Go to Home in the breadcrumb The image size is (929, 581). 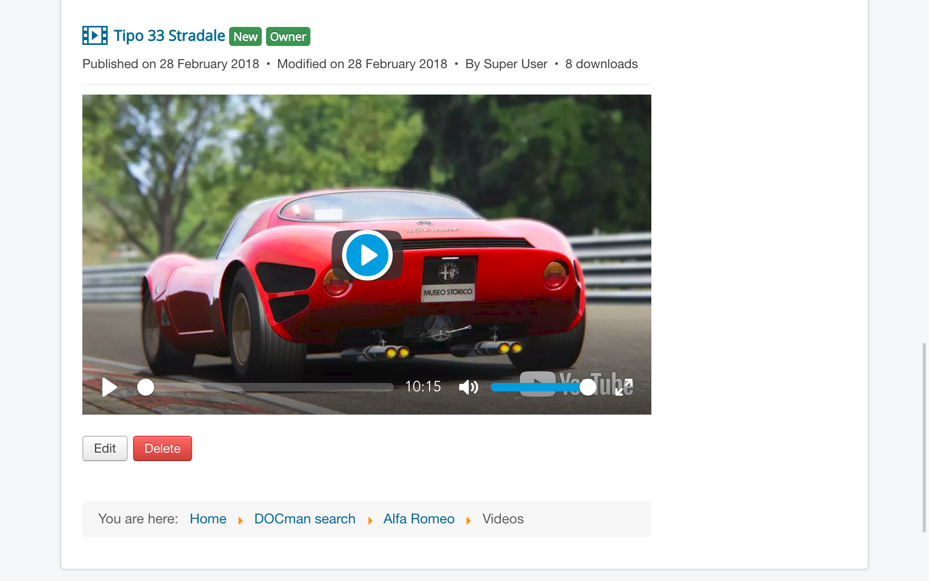pyautogui.click(x=208, y=519)
